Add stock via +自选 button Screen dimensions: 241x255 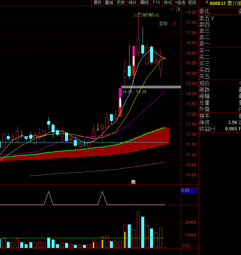click(x=180, y=2)
